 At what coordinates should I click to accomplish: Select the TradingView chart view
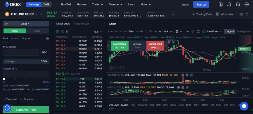pyautogui.click(x=243, y=31)
